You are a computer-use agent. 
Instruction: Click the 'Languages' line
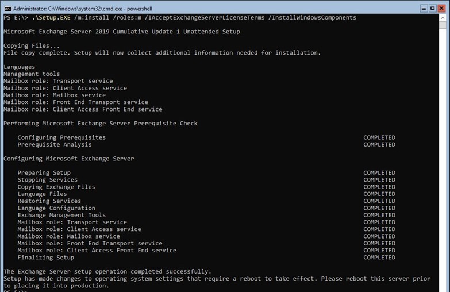pyautogui.click(x=19, y=67)
